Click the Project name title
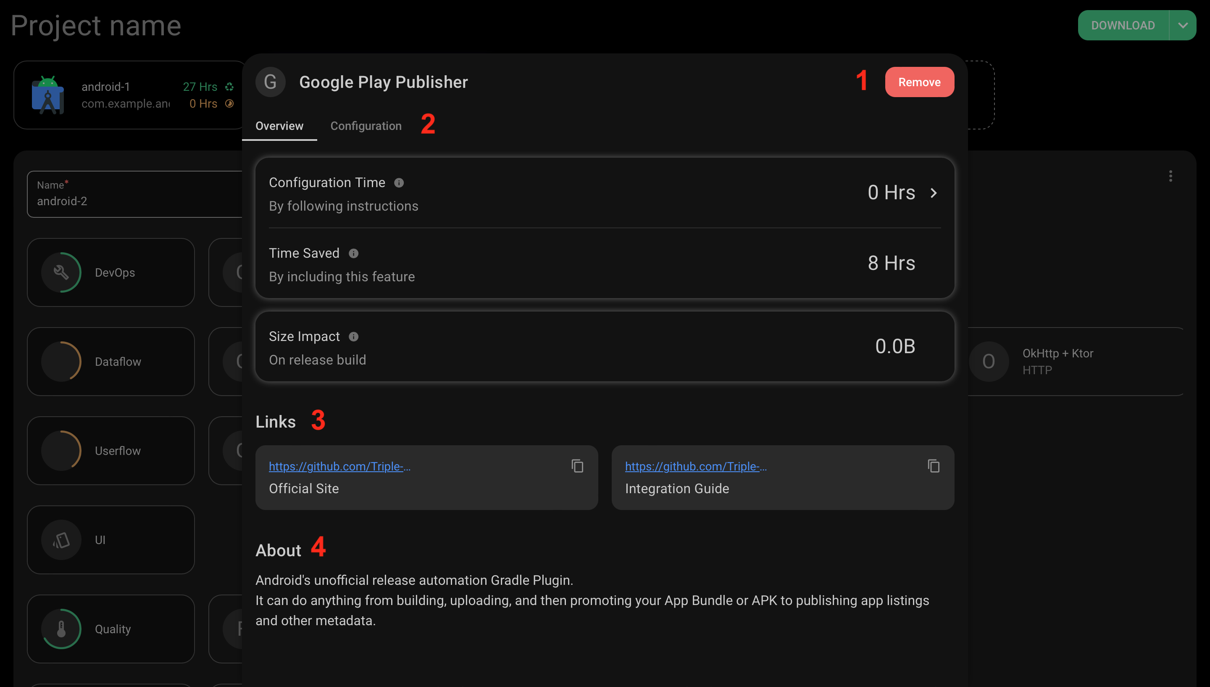This screenshot has height=687, width=1210. pyautogui.click(x=96, y=26)
